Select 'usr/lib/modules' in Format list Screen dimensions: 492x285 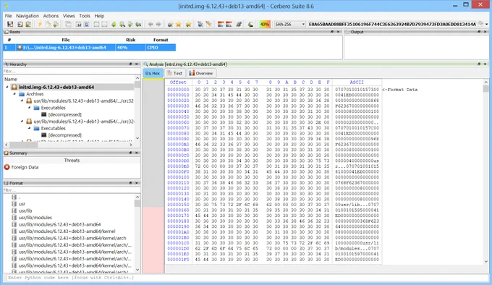pyautogui.click(x=35, y=218)
